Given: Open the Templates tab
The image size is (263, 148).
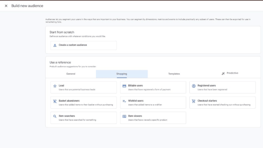Looking at the screenshot, I should point(174,74).
